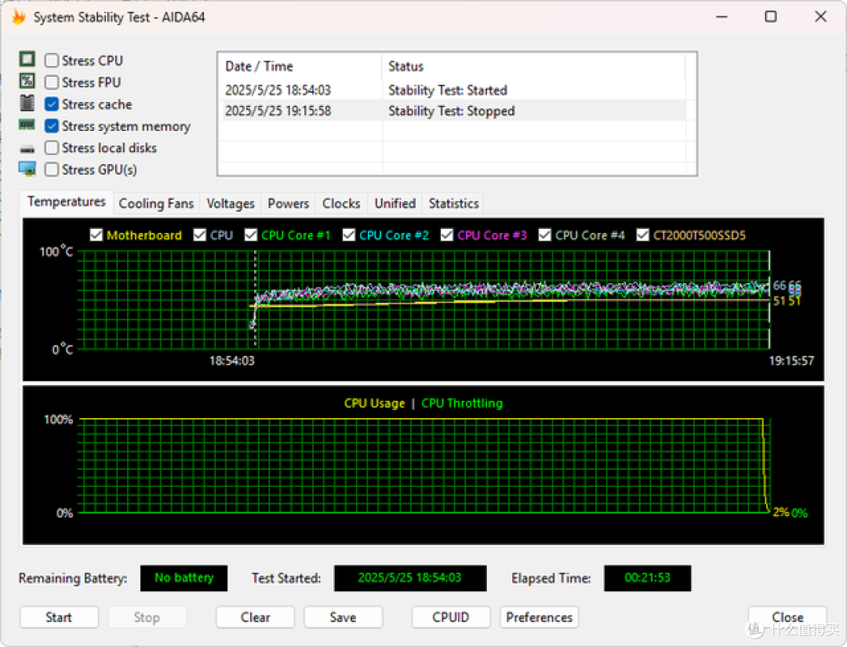The image size is (847, 647).
Task: Select the Stability Test: Started log row
Action: (453, 89)
